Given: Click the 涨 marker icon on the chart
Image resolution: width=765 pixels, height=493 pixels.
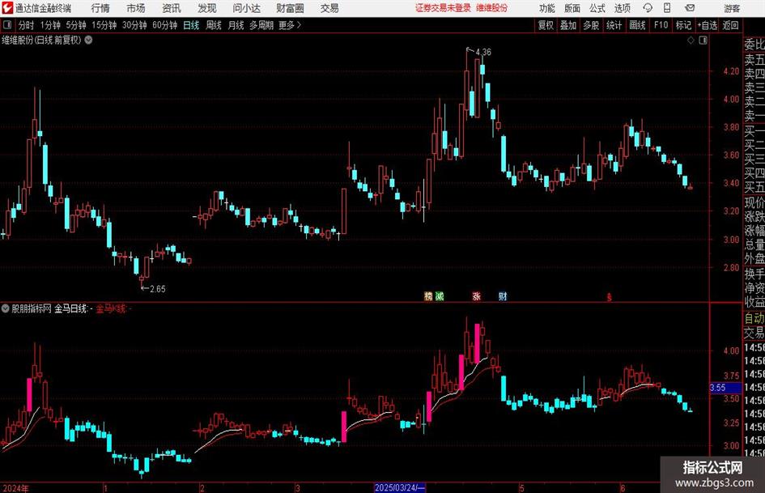Looking at the screenshot, I should (x=476, y=295).
